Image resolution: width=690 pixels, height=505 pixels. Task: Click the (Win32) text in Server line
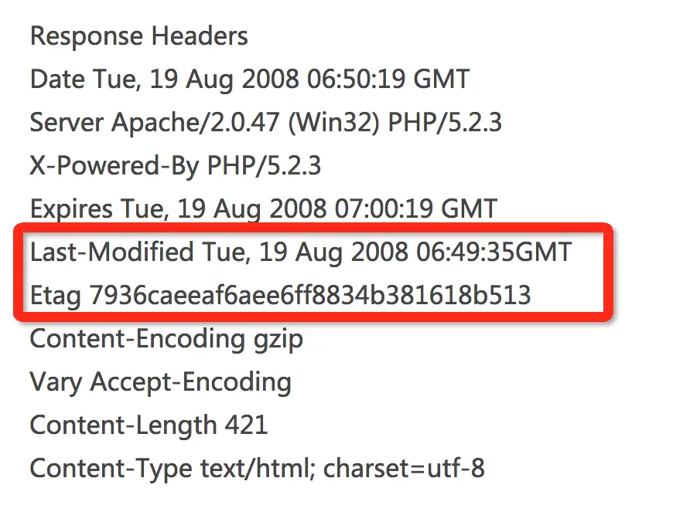tap(333, 123)
